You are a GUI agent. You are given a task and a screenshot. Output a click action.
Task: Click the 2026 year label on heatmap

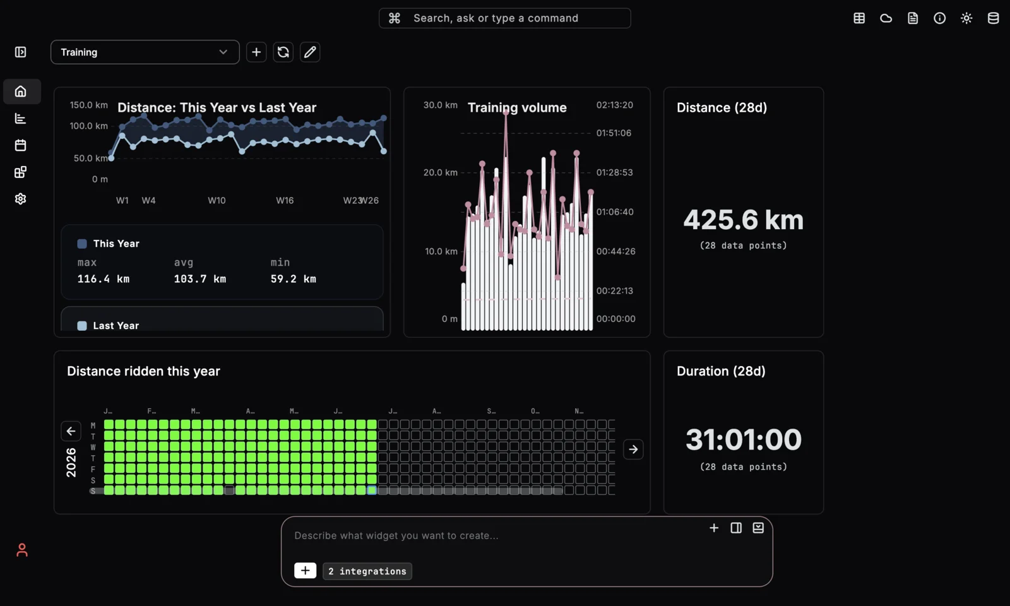[x=71, y=463]
